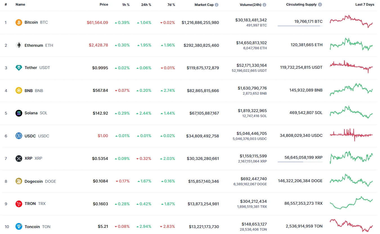Click the BNB logo icon
The image size is (380, 234).
coord(19,90)
